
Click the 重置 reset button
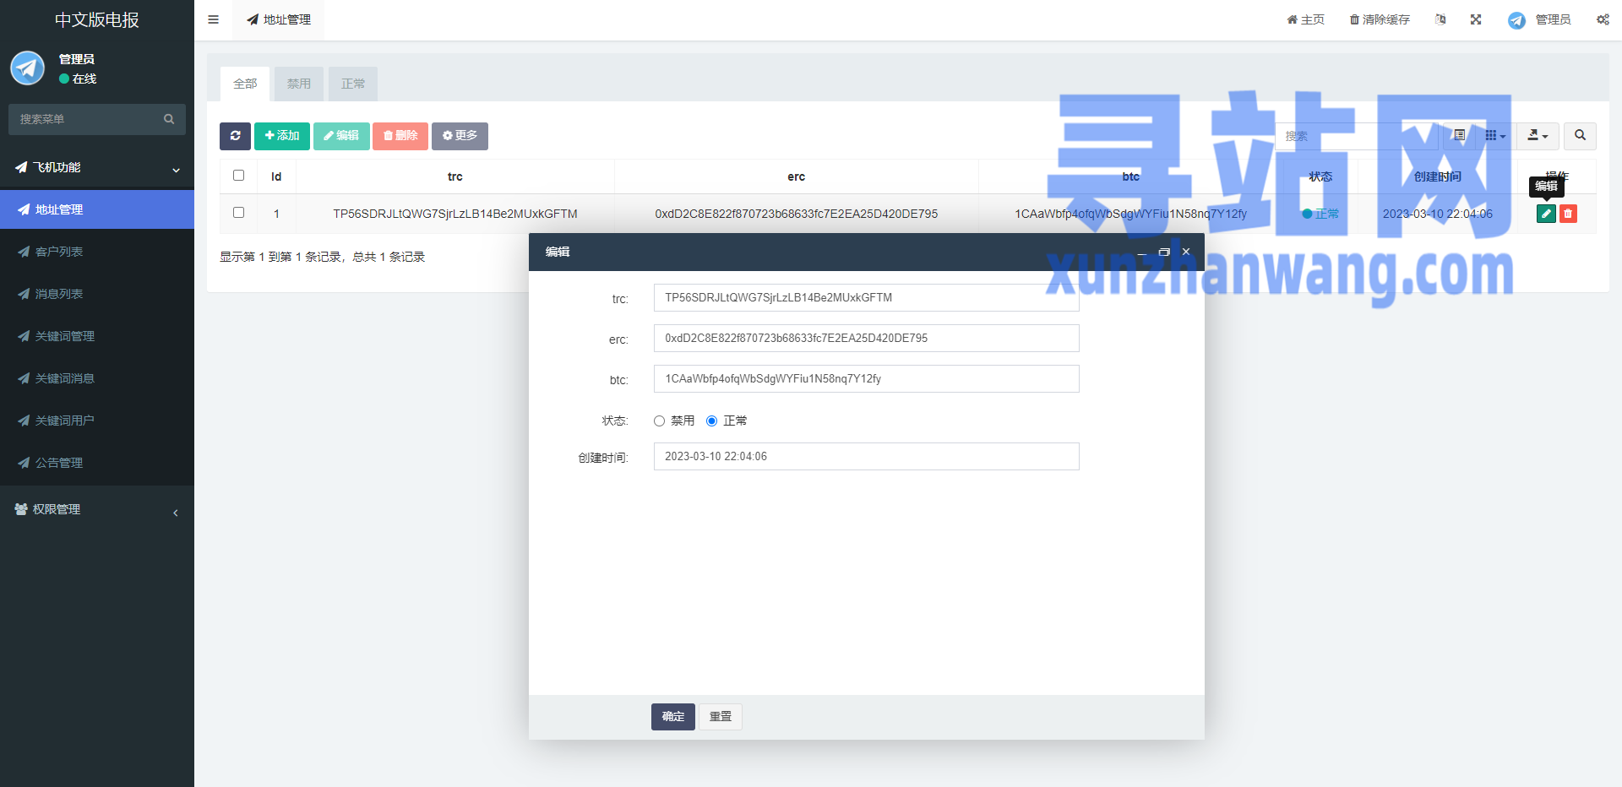721,717
